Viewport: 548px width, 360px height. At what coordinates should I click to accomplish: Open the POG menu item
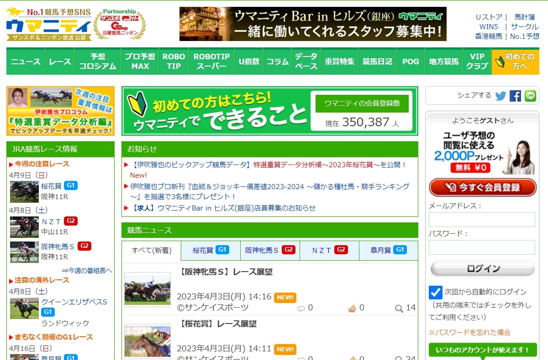411,62
